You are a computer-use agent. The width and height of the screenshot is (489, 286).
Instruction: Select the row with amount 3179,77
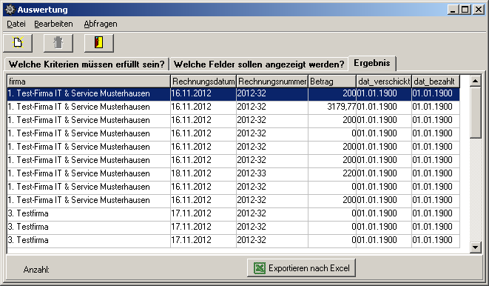click(x=233, y=107)
